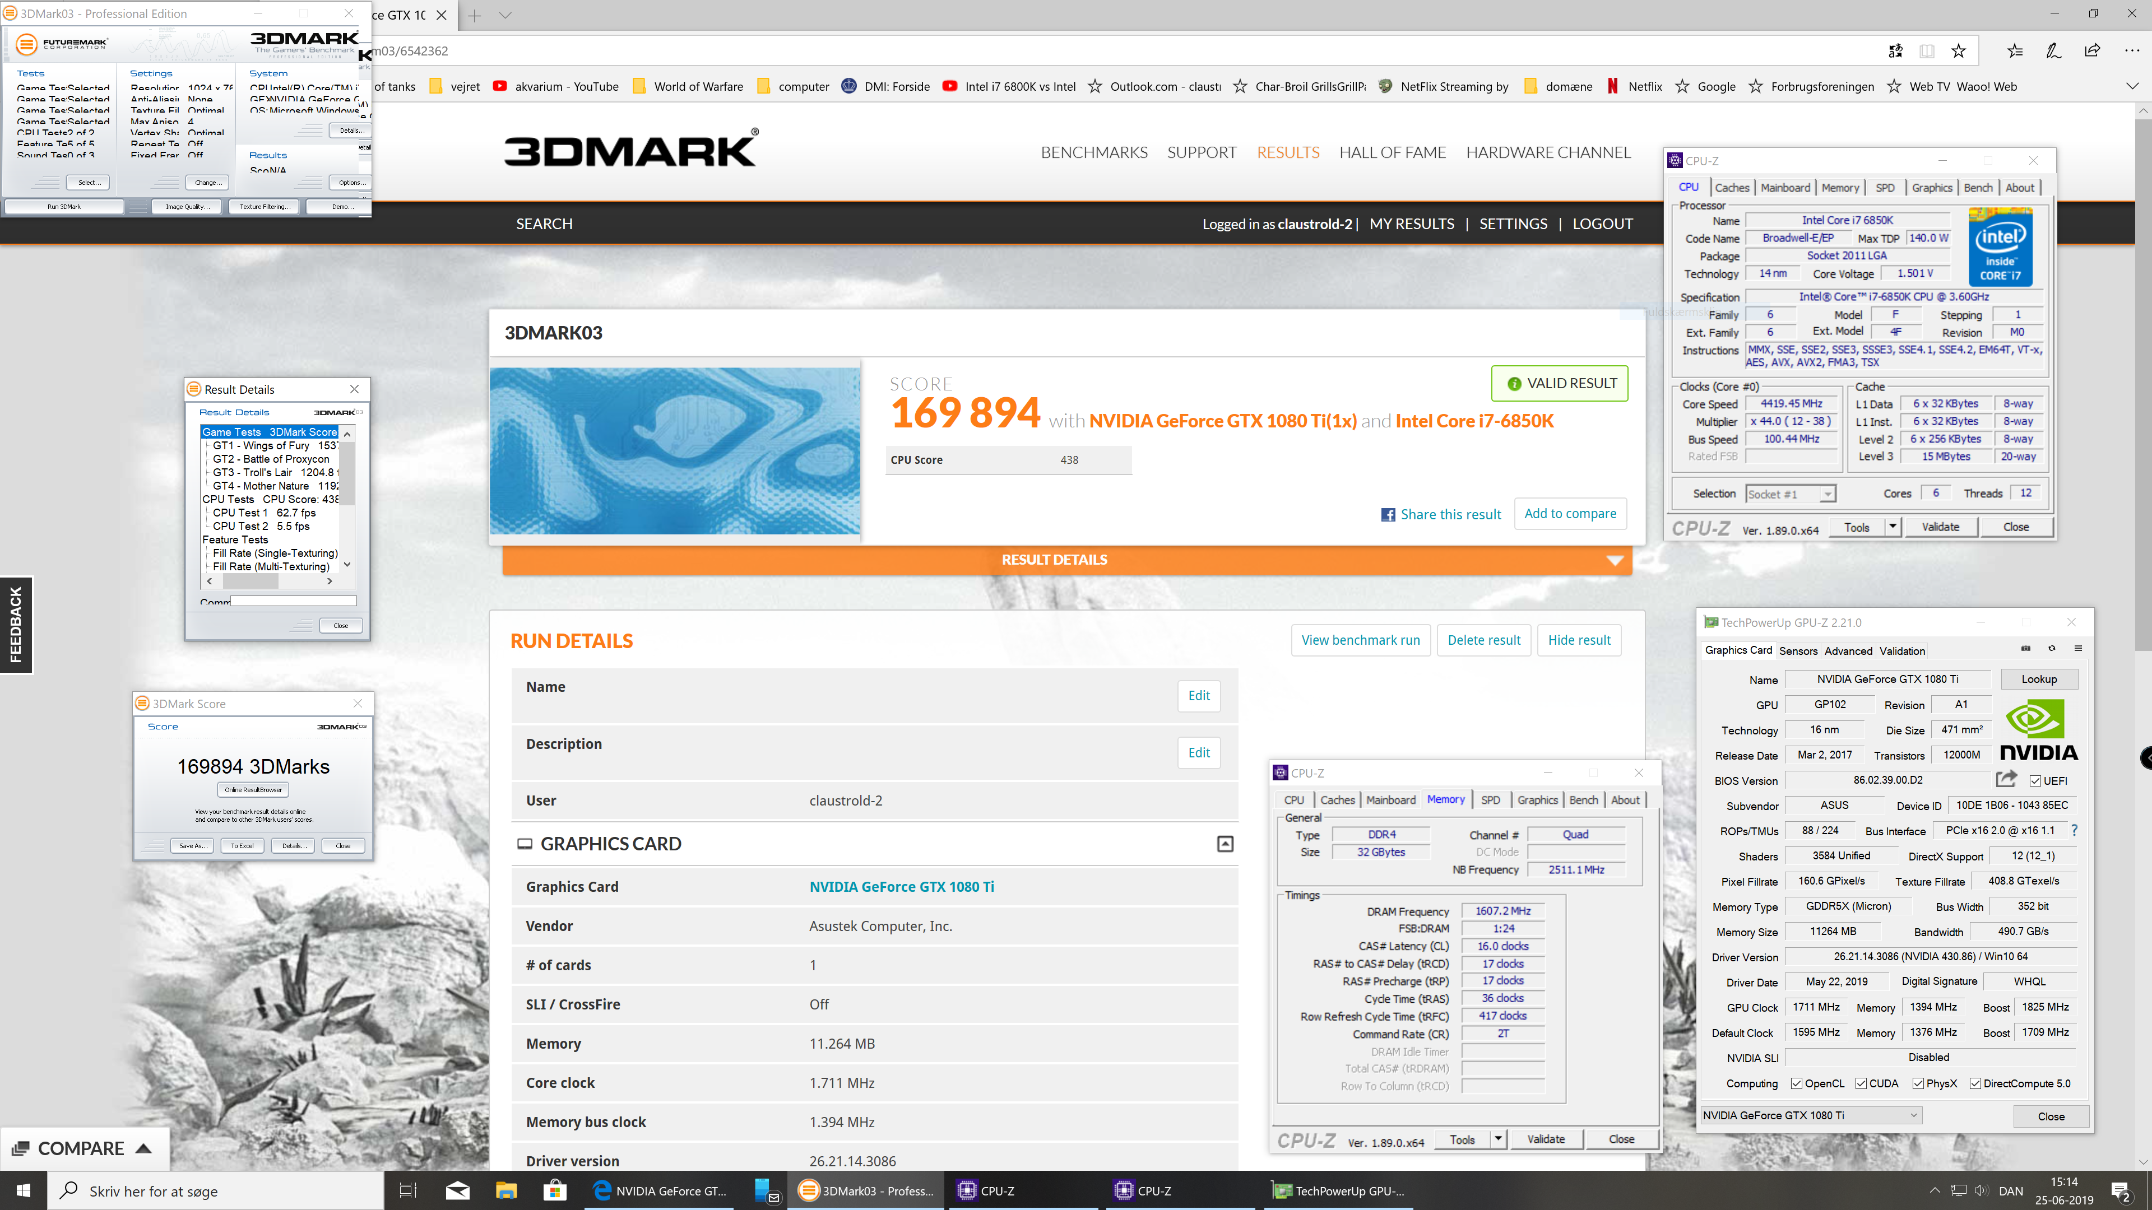This screenshot has width=2152, height=1210.
Task: Click Add to compare button
Action: 1570,514
